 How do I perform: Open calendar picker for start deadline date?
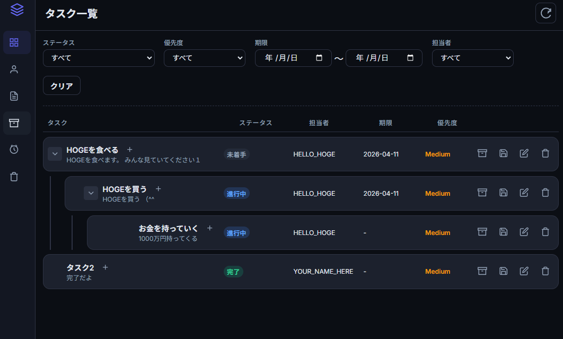point(319,58)
